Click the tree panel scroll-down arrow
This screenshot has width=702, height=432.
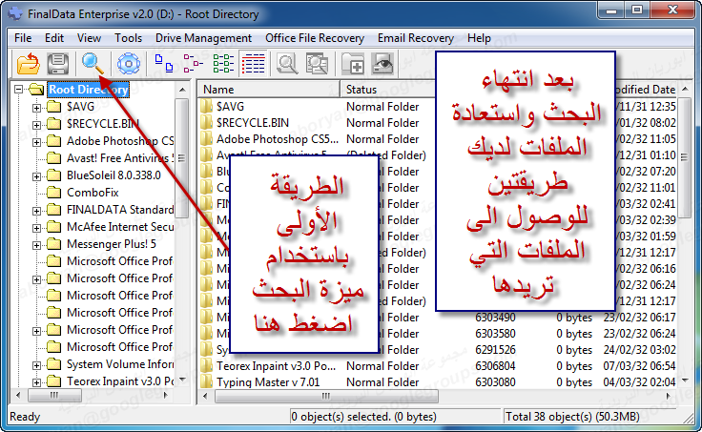(x=182, y=380)
